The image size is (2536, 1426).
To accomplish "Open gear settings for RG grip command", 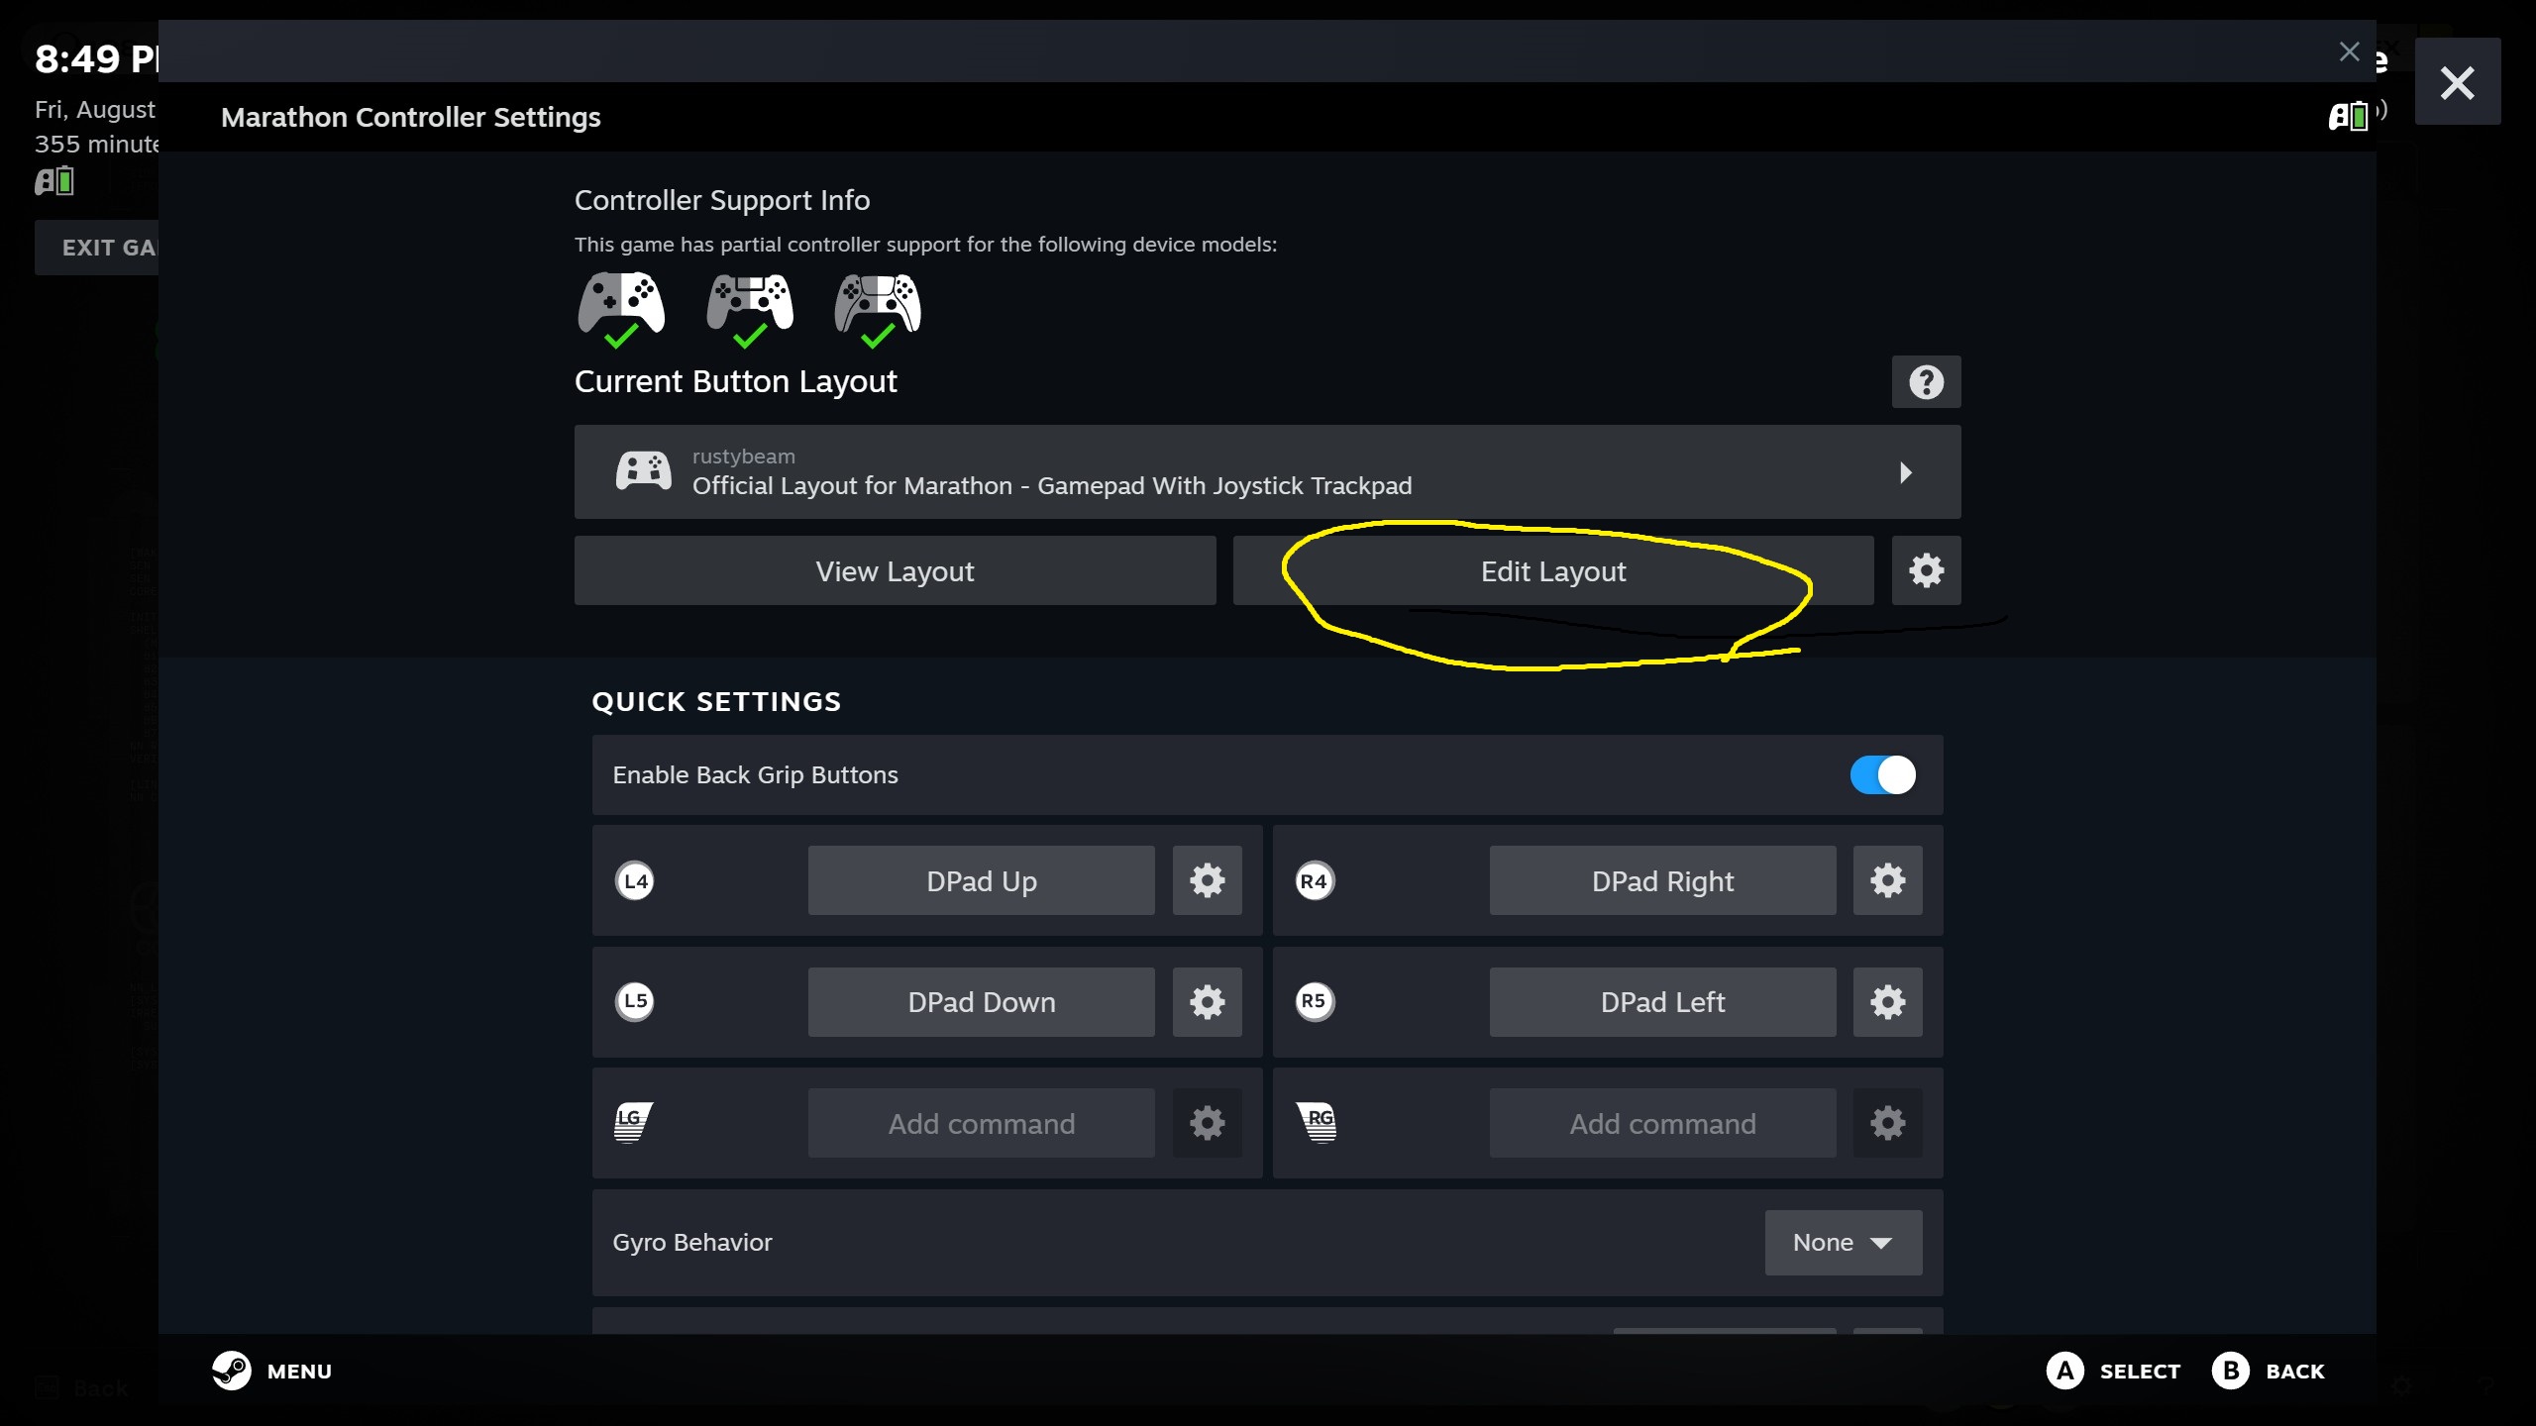I will (1887, 1123).
